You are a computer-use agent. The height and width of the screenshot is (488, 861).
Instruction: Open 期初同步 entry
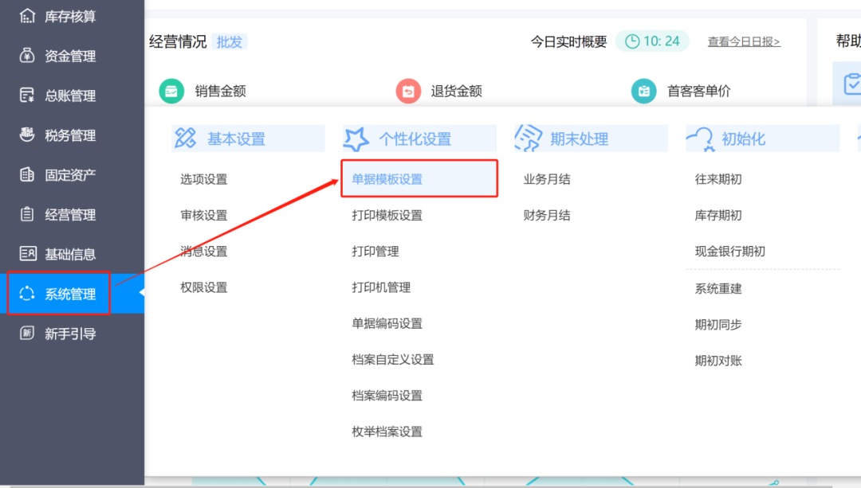[718, 325]
